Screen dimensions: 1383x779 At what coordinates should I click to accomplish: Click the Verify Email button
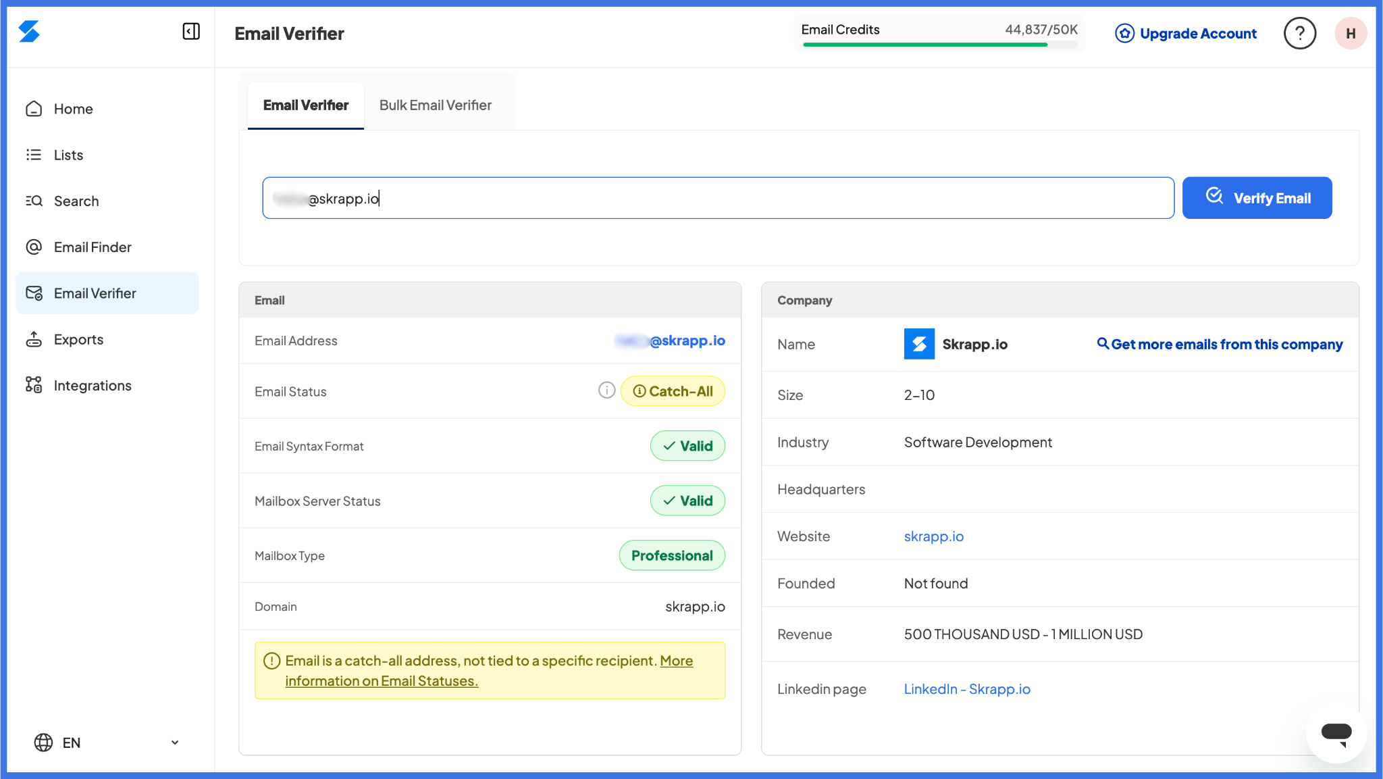point(1257,198)
